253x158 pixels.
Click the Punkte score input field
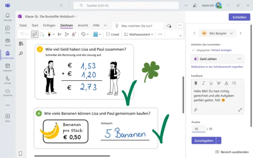(198, 129)
